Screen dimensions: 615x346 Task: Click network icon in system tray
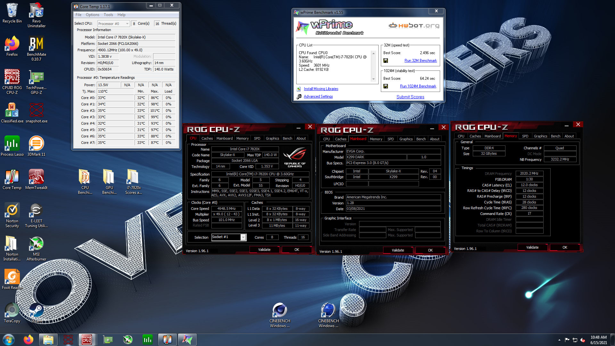(575, 340)
